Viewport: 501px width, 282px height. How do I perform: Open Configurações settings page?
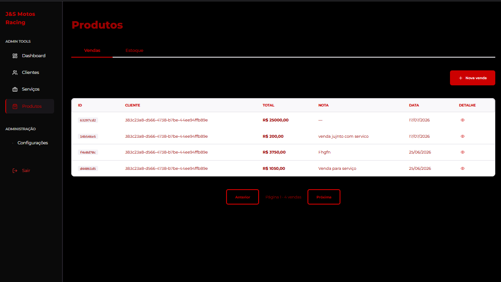pyautogui.click(x=30, y=143)
